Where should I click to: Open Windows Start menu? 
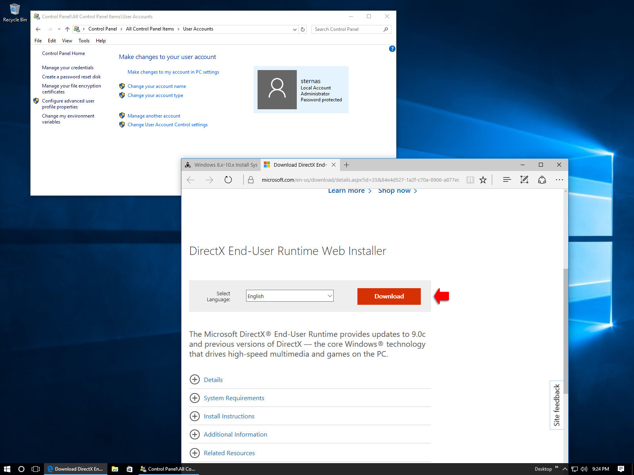pyautogui.click(x=7, y=469)
